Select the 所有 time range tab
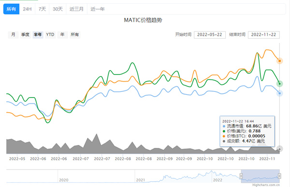290x187 pixels. point(11,9)
